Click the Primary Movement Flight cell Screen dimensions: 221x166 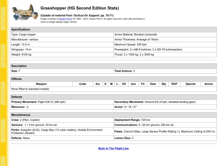click(x=62, y=102)
